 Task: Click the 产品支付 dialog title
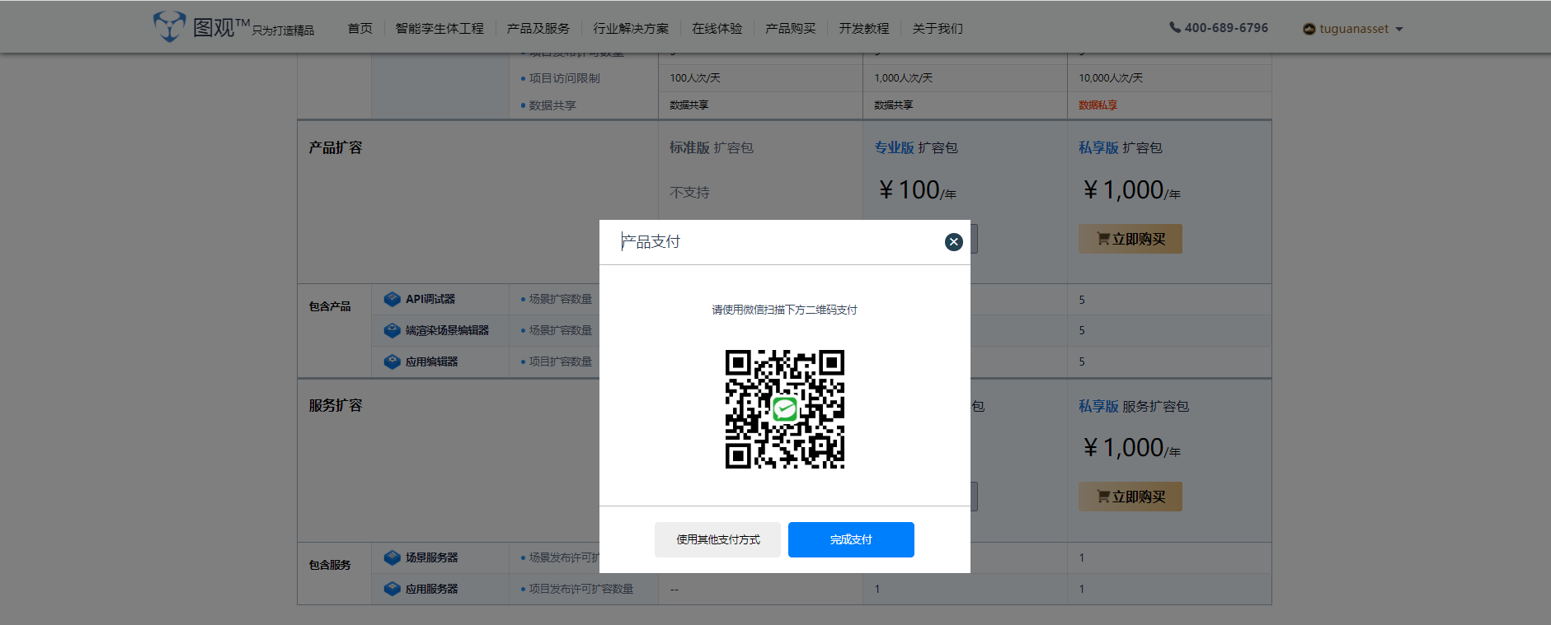pos(651,241)
